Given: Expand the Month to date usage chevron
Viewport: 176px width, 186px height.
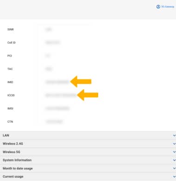Looking at the screenshot, I should 174,168.
